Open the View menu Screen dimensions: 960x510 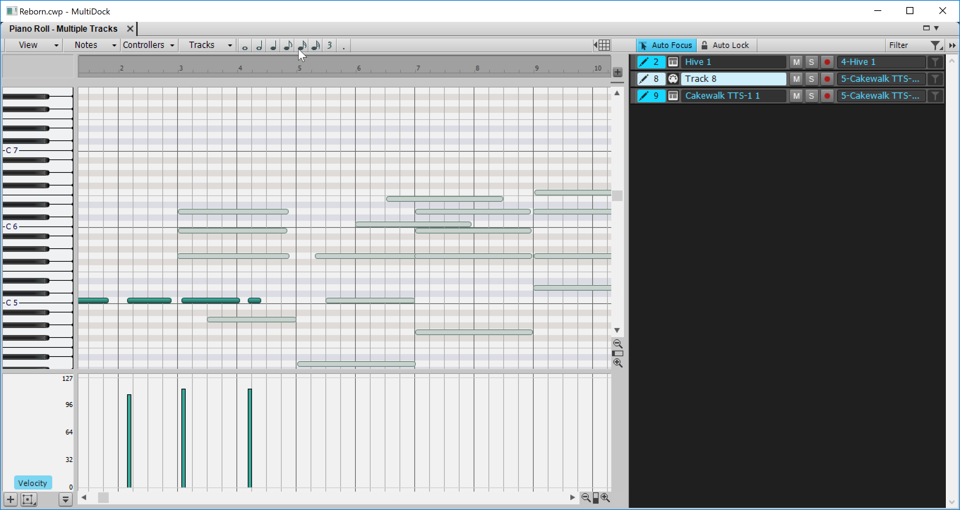pos(28,45)
